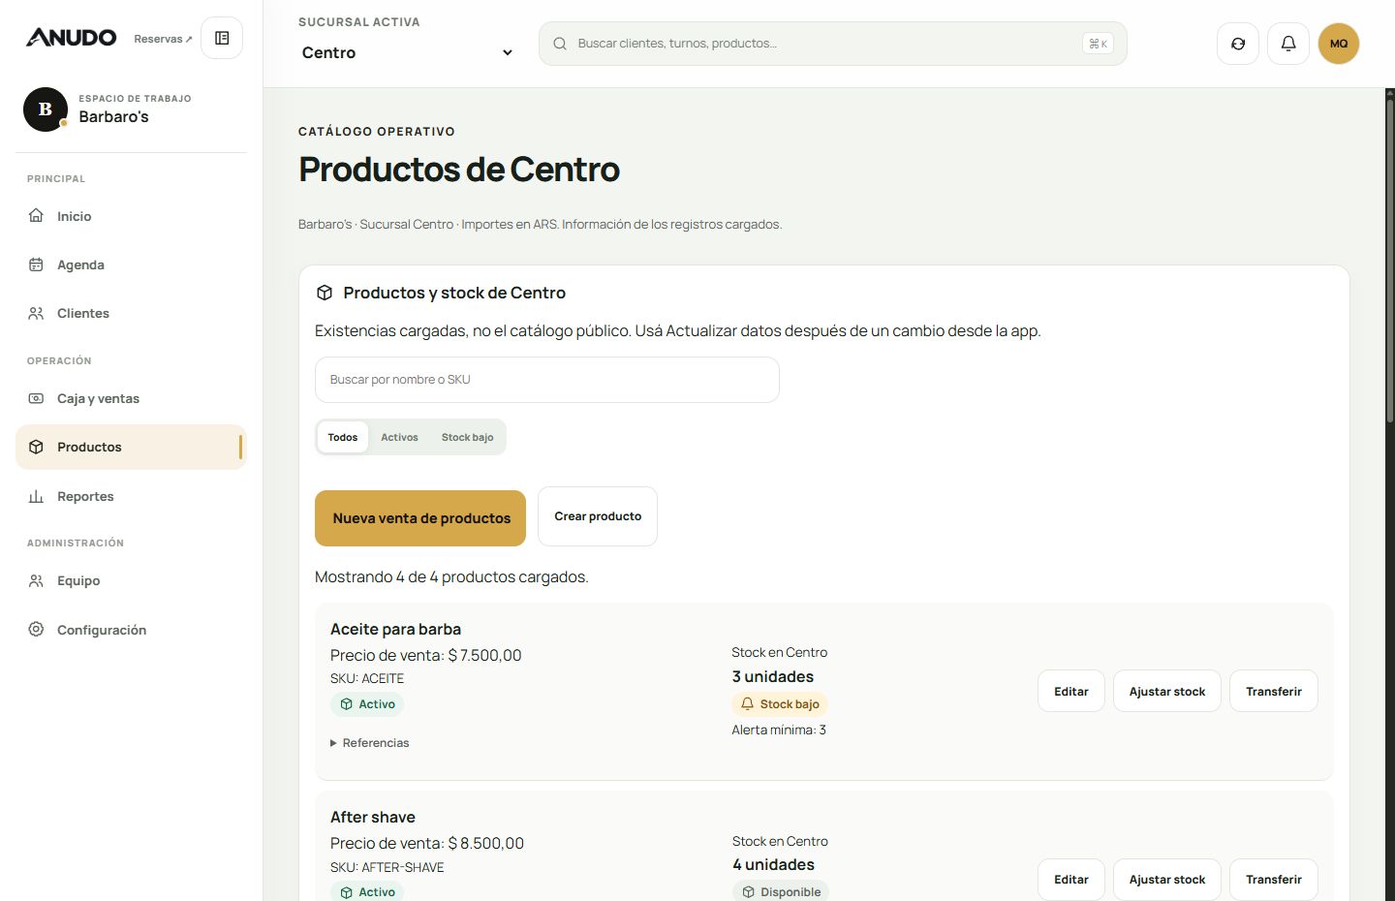Click the gear icon beside Configuración
This screenshot has height=901, width=1395.
[36, 629]
